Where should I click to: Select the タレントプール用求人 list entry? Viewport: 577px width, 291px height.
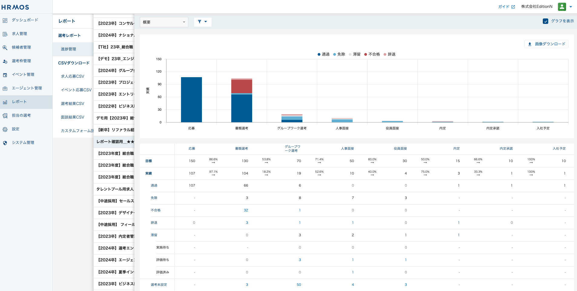coord(115,189)
